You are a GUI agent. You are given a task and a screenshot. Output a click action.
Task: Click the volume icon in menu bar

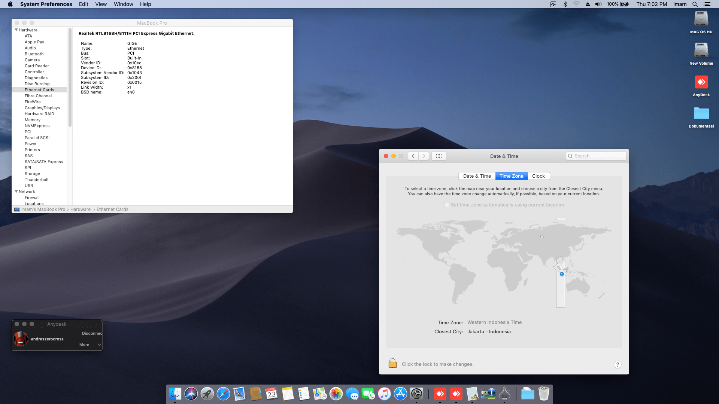598,4
